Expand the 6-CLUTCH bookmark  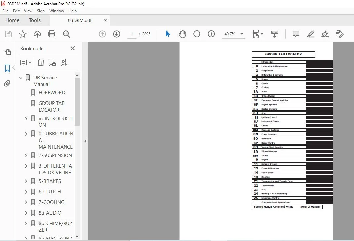pyautogui.click(x=26, y=192)
